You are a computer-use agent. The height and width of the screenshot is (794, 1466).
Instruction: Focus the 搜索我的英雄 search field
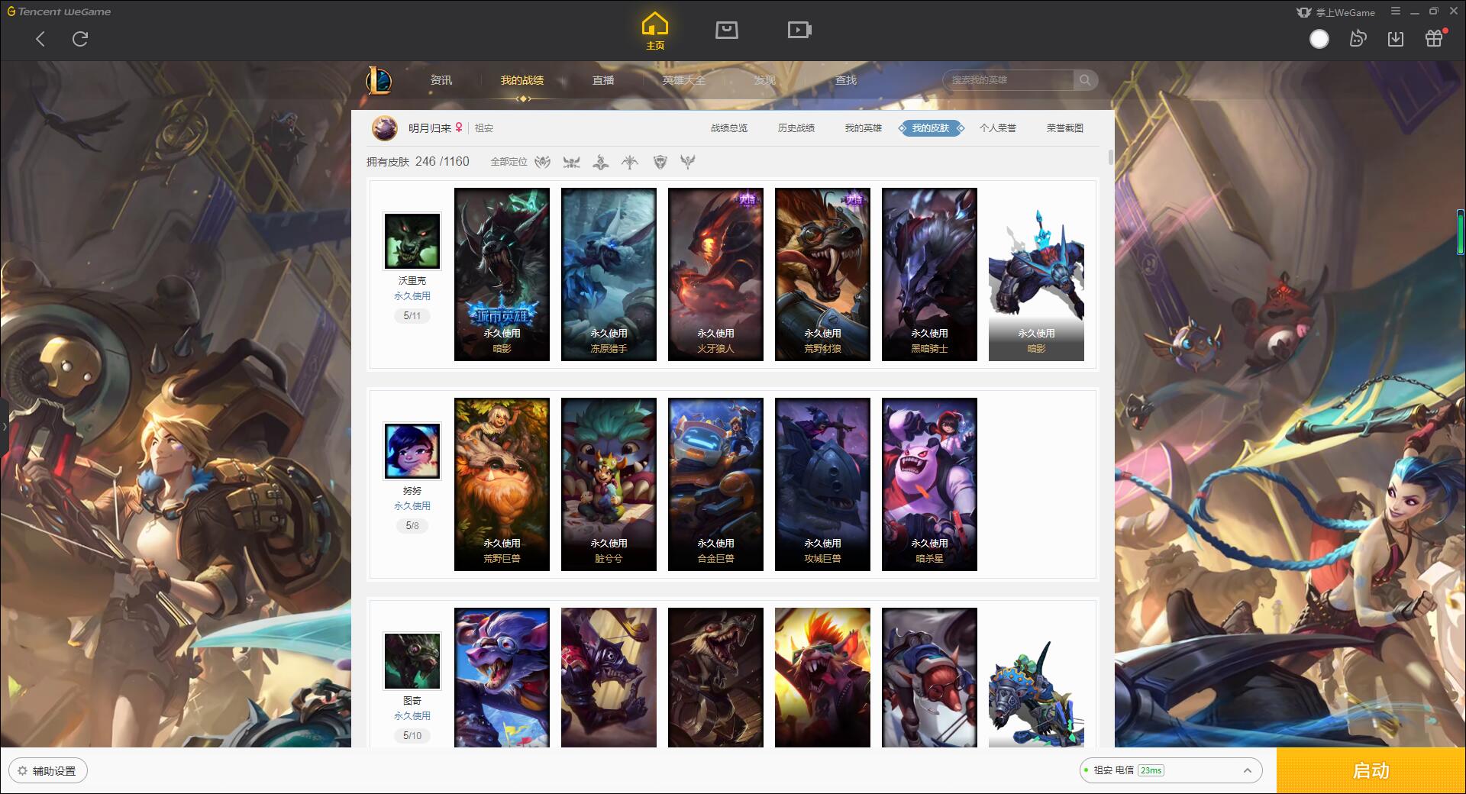pos(1008,80)
